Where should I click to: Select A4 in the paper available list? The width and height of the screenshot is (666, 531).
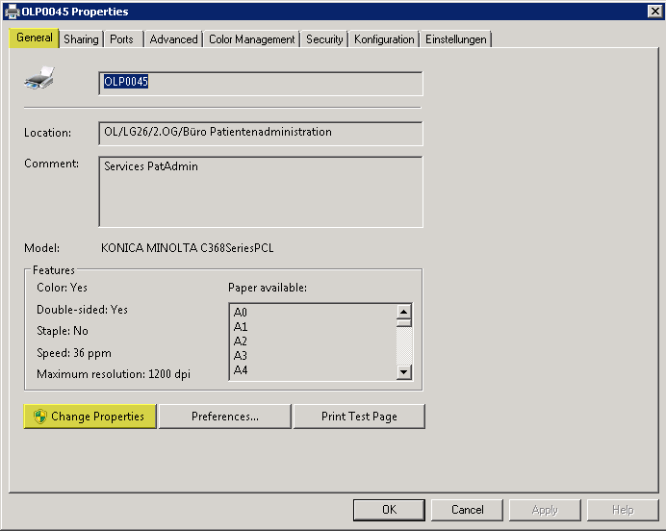pos(241,370)
